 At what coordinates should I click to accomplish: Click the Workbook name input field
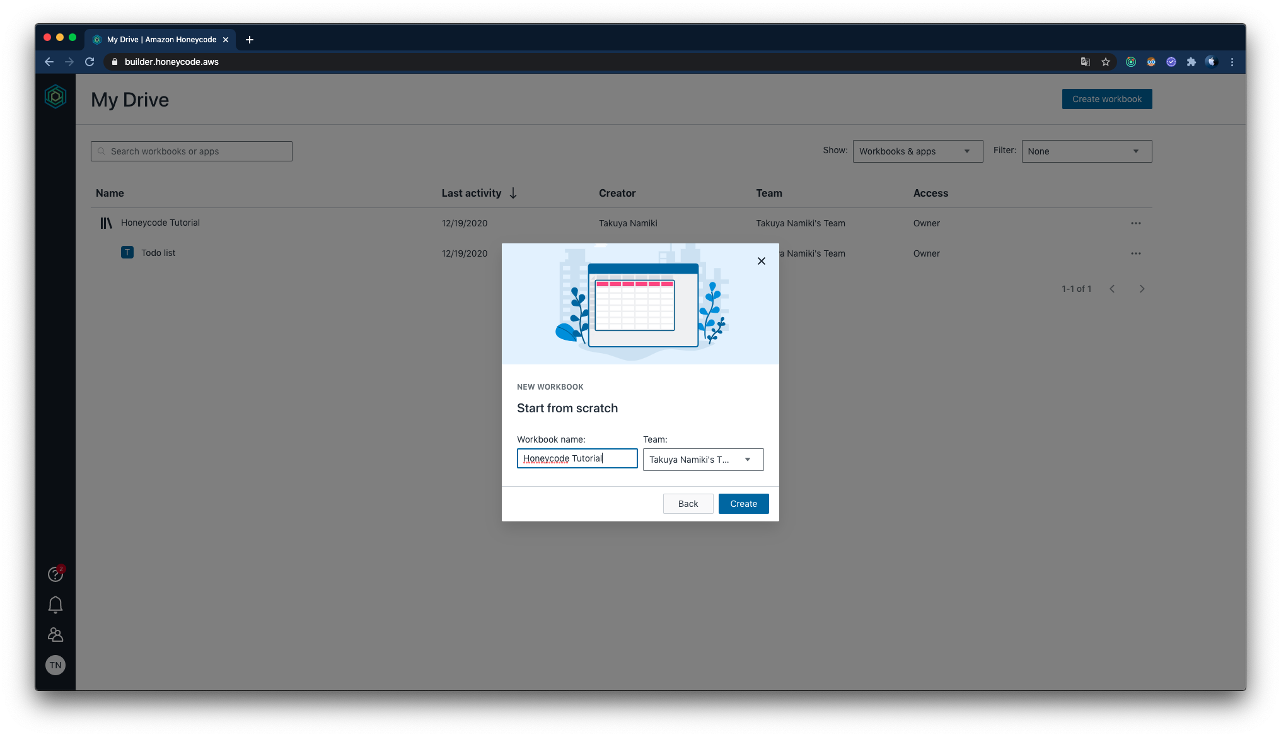(577, 458)
